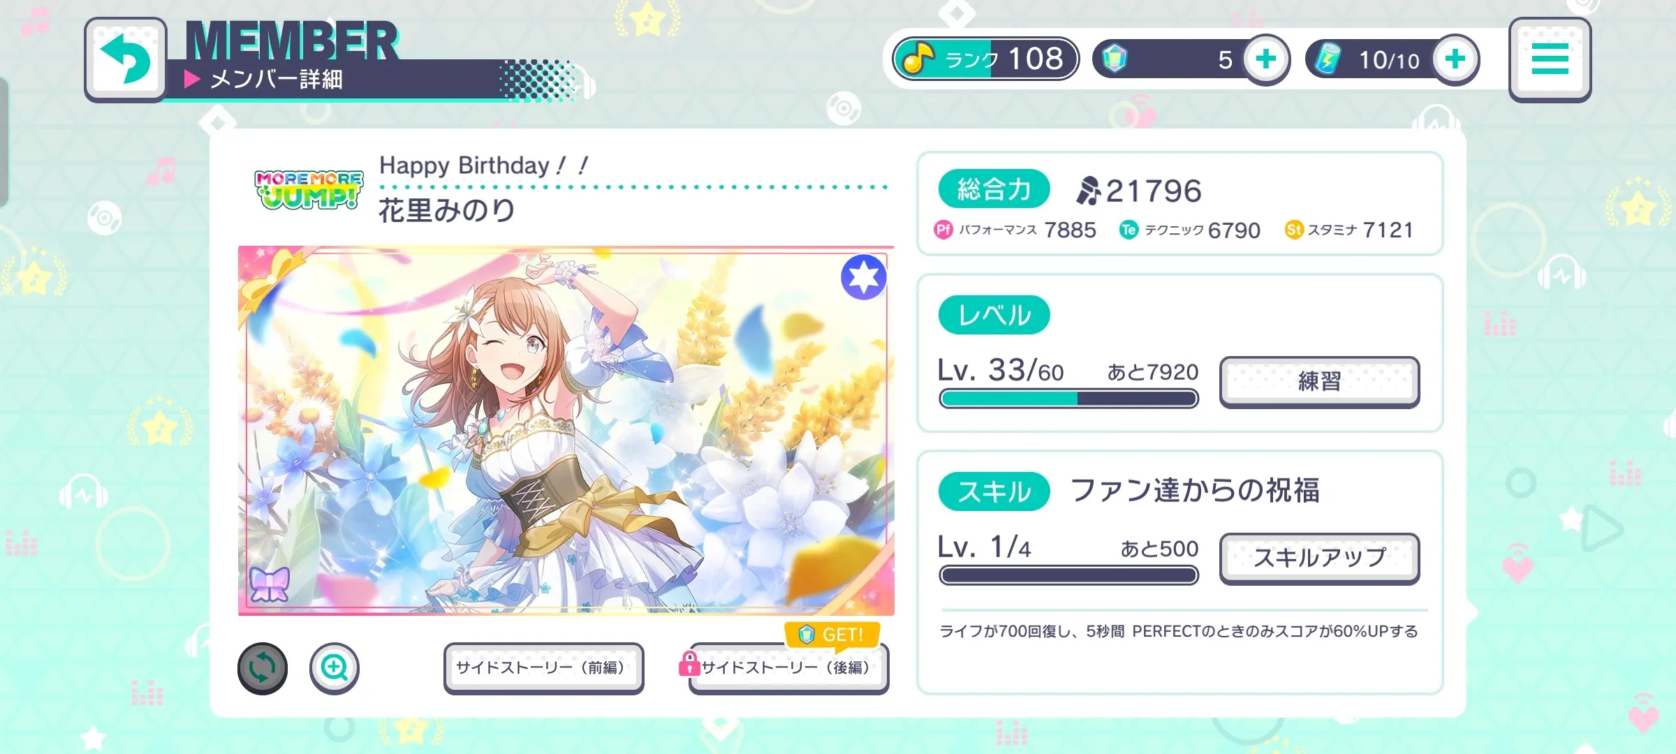Add live bonus energy with plus icon

(x=1455, y=59)
